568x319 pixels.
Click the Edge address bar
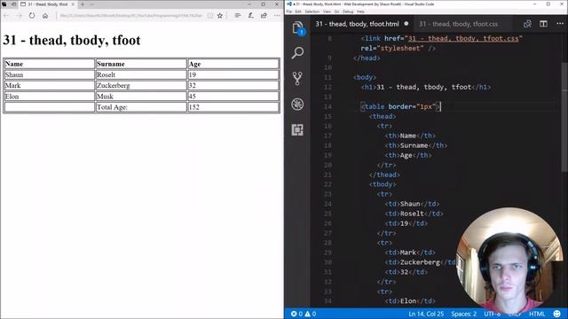coord(130,16)
